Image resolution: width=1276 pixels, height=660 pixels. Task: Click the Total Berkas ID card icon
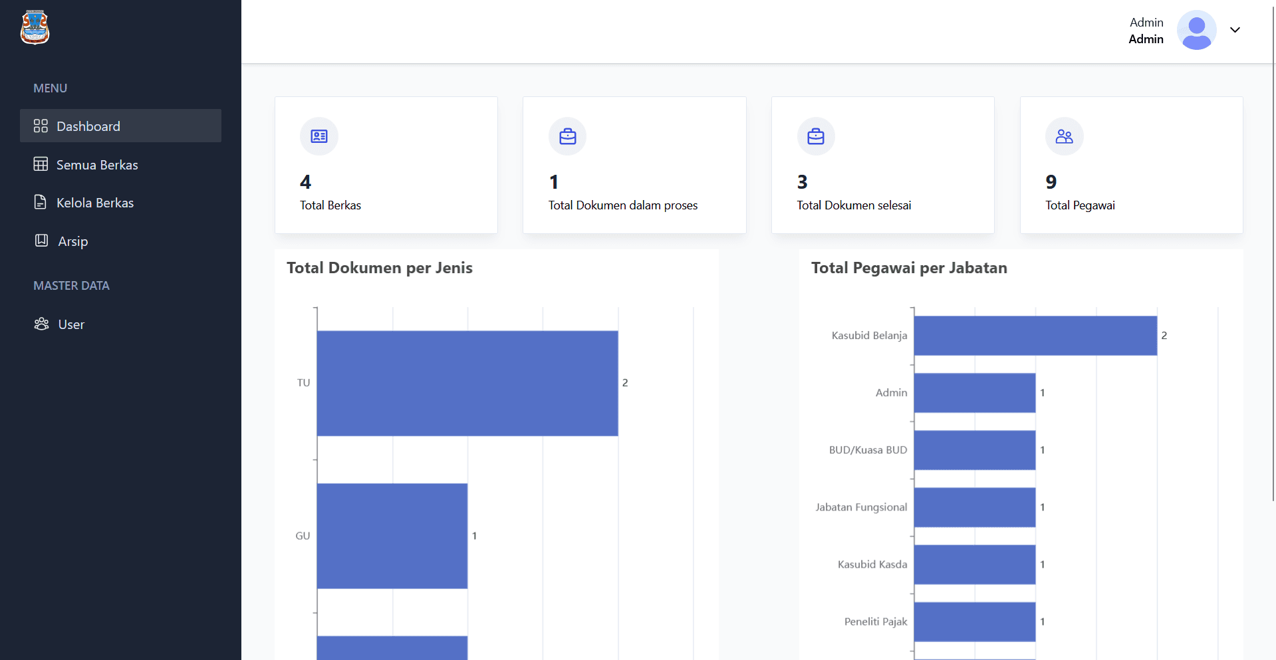pos(319,136)
